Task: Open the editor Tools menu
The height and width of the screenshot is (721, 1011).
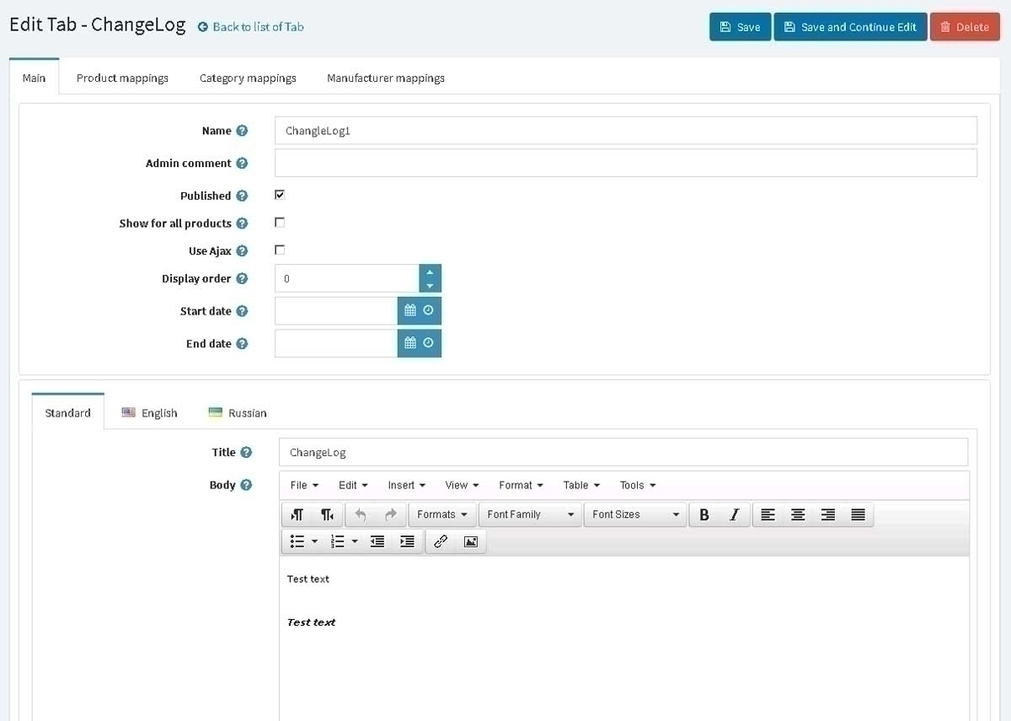Action: pyautogui.click(x=638, y=485)
